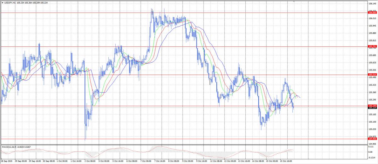Click the 105.815 price axis label
The image size is (378, 164).
click(x=372, y=40)
